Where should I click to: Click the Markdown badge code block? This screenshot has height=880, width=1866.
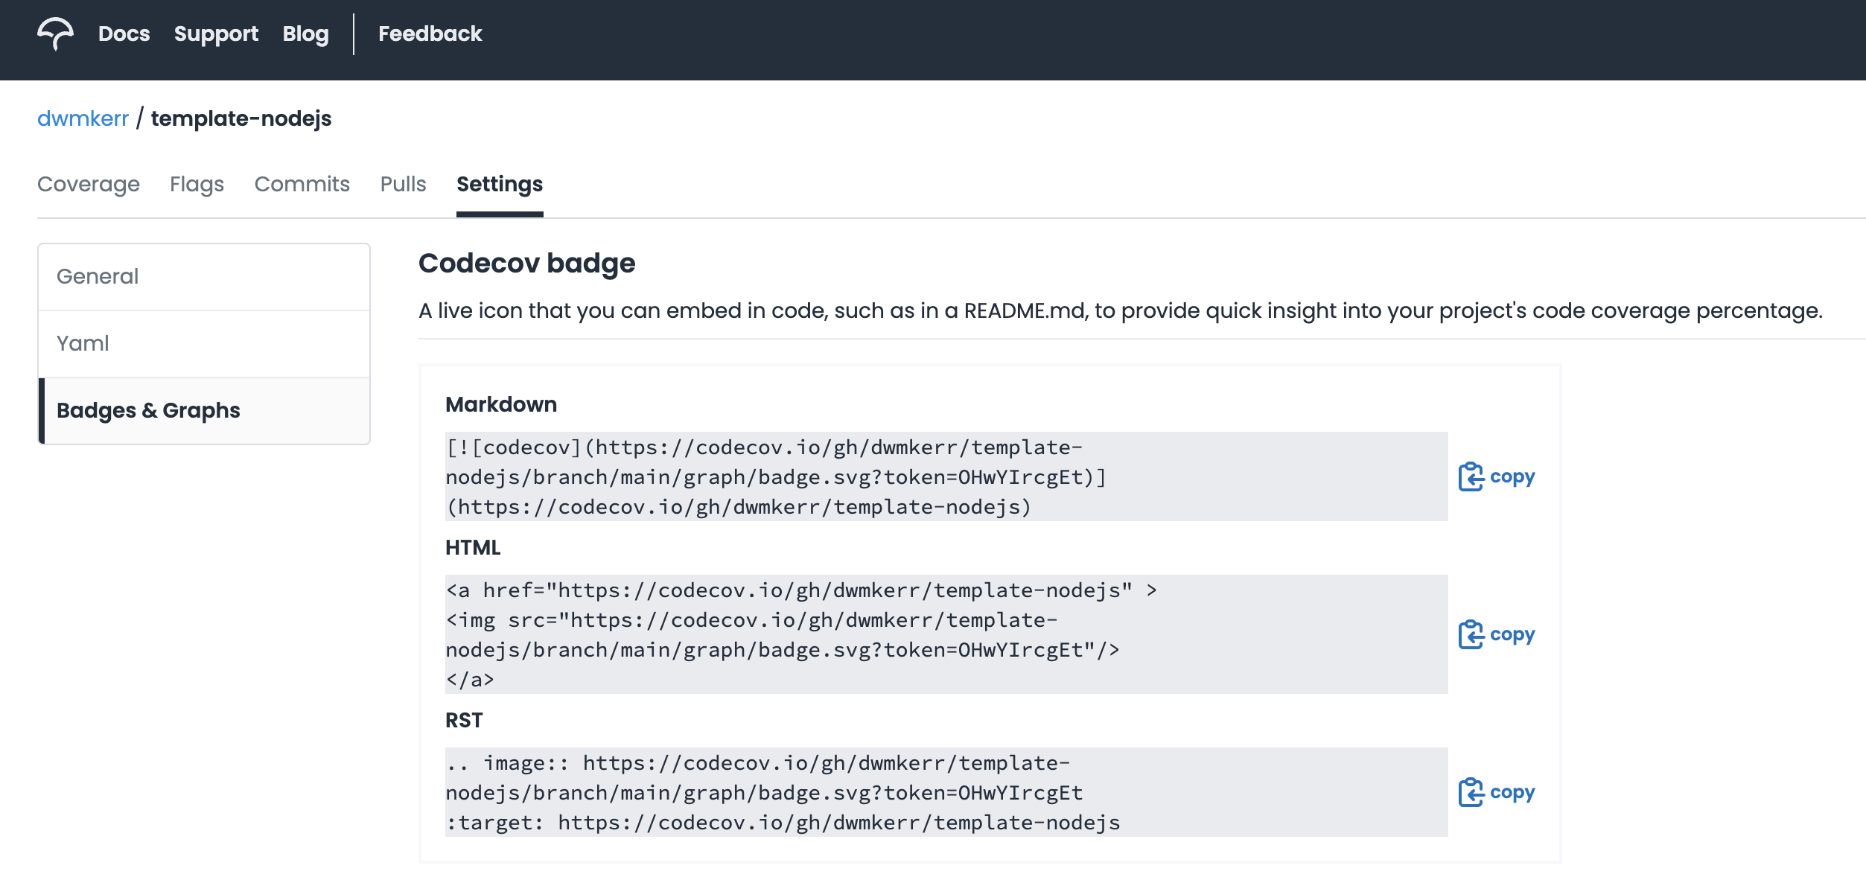(x=946, y=476)
